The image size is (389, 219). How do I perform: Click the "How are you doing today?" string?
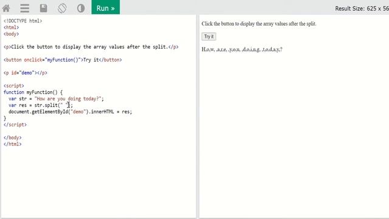67,99
